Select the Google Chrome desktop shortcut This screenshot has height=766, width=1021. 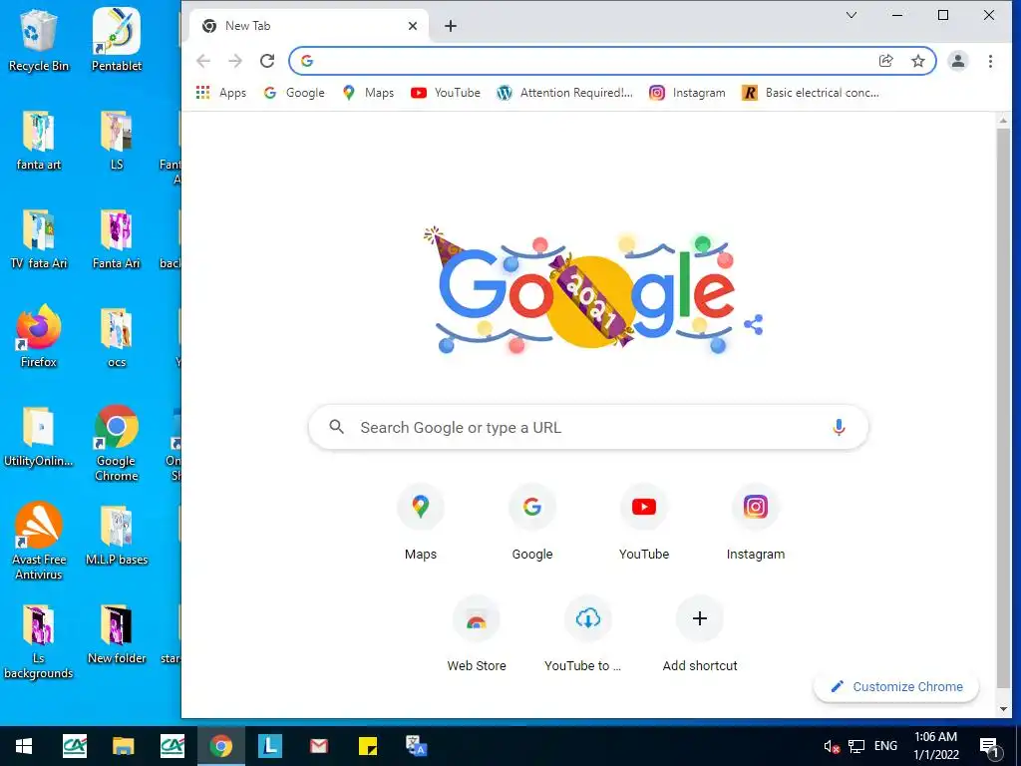[x=117, y=443]
